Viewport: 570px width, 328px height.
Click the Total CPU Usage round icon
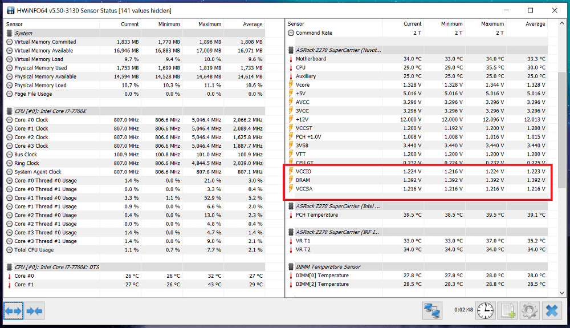point(10,250)
